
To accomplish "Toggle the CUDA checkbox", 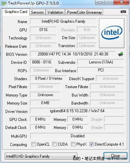I will tap(54, 144).
